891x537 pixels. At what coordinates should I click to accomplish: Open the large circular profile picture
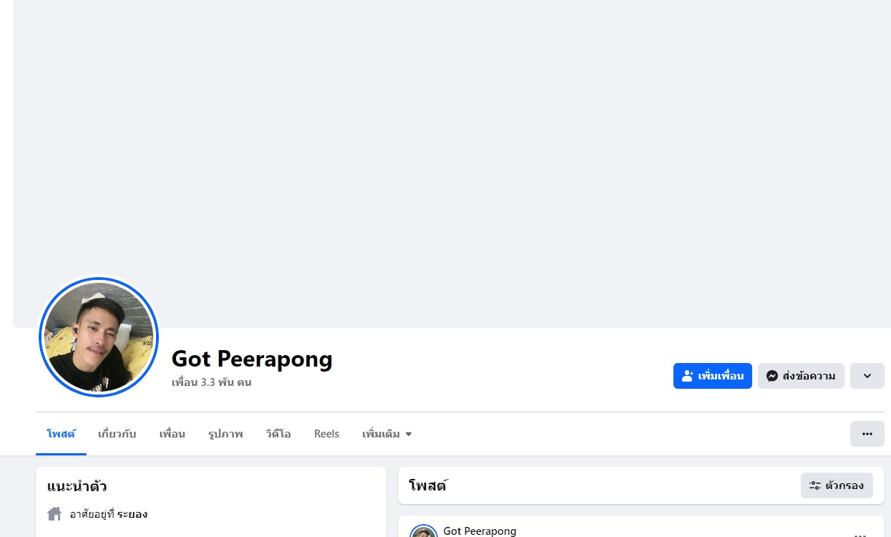[99, 337]
